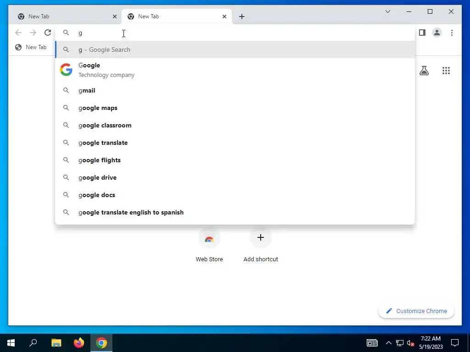
Task: Choose the Google Technology company suggestion
Action: pyautogui.click(x=235, y=70)
